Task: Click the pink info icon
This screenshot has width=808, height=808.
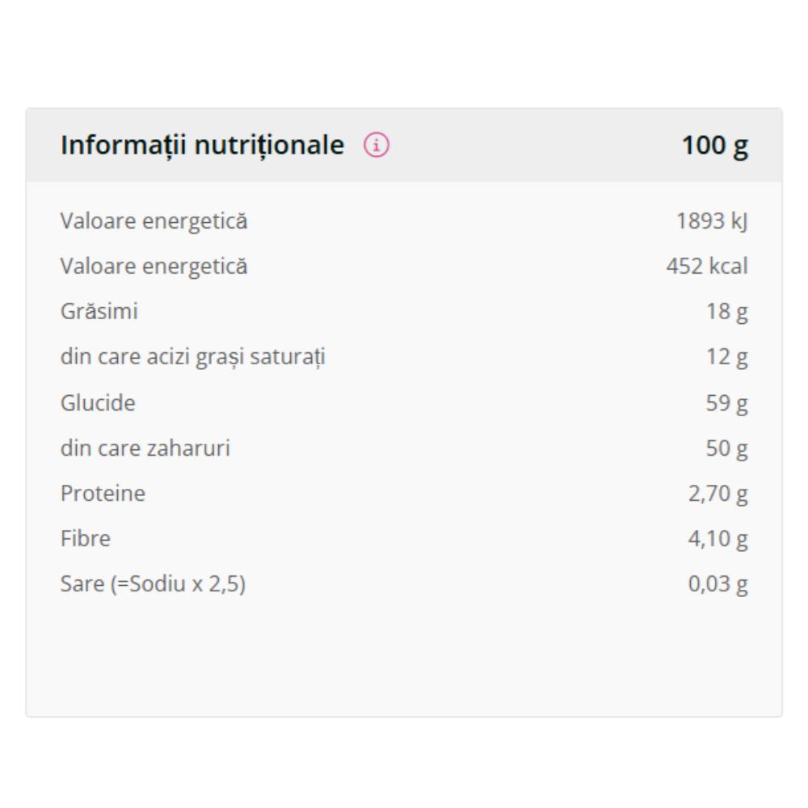Action: pos(377,145)
